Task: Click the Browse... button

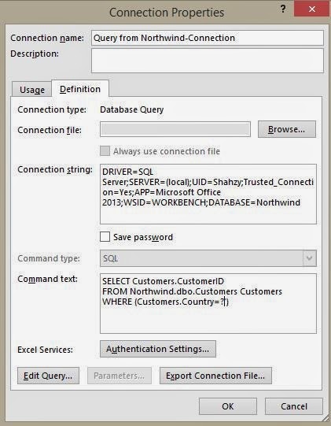Action: click(x=287, y=129)
